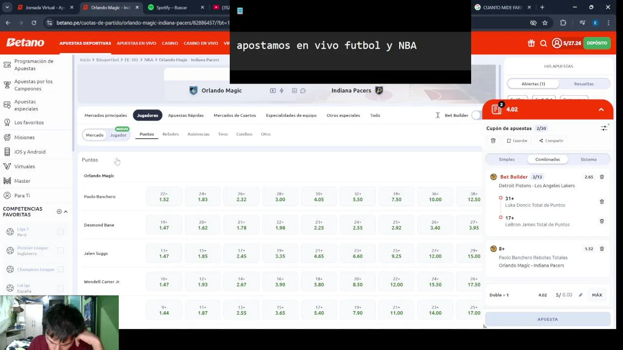Viewport: 623px width, 350px height.
Task: Open the CASINO top navigation link
Action: click(x=170, y=43)
